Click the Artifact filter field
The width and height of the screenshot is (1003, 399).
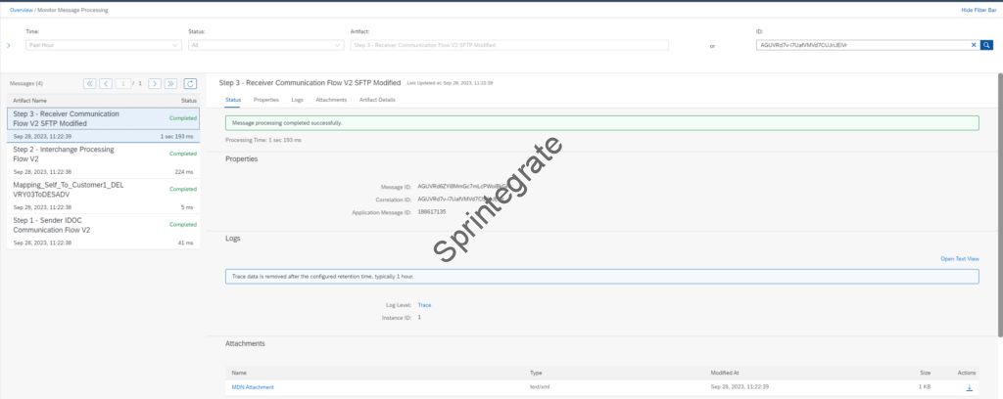coord(509,45)
